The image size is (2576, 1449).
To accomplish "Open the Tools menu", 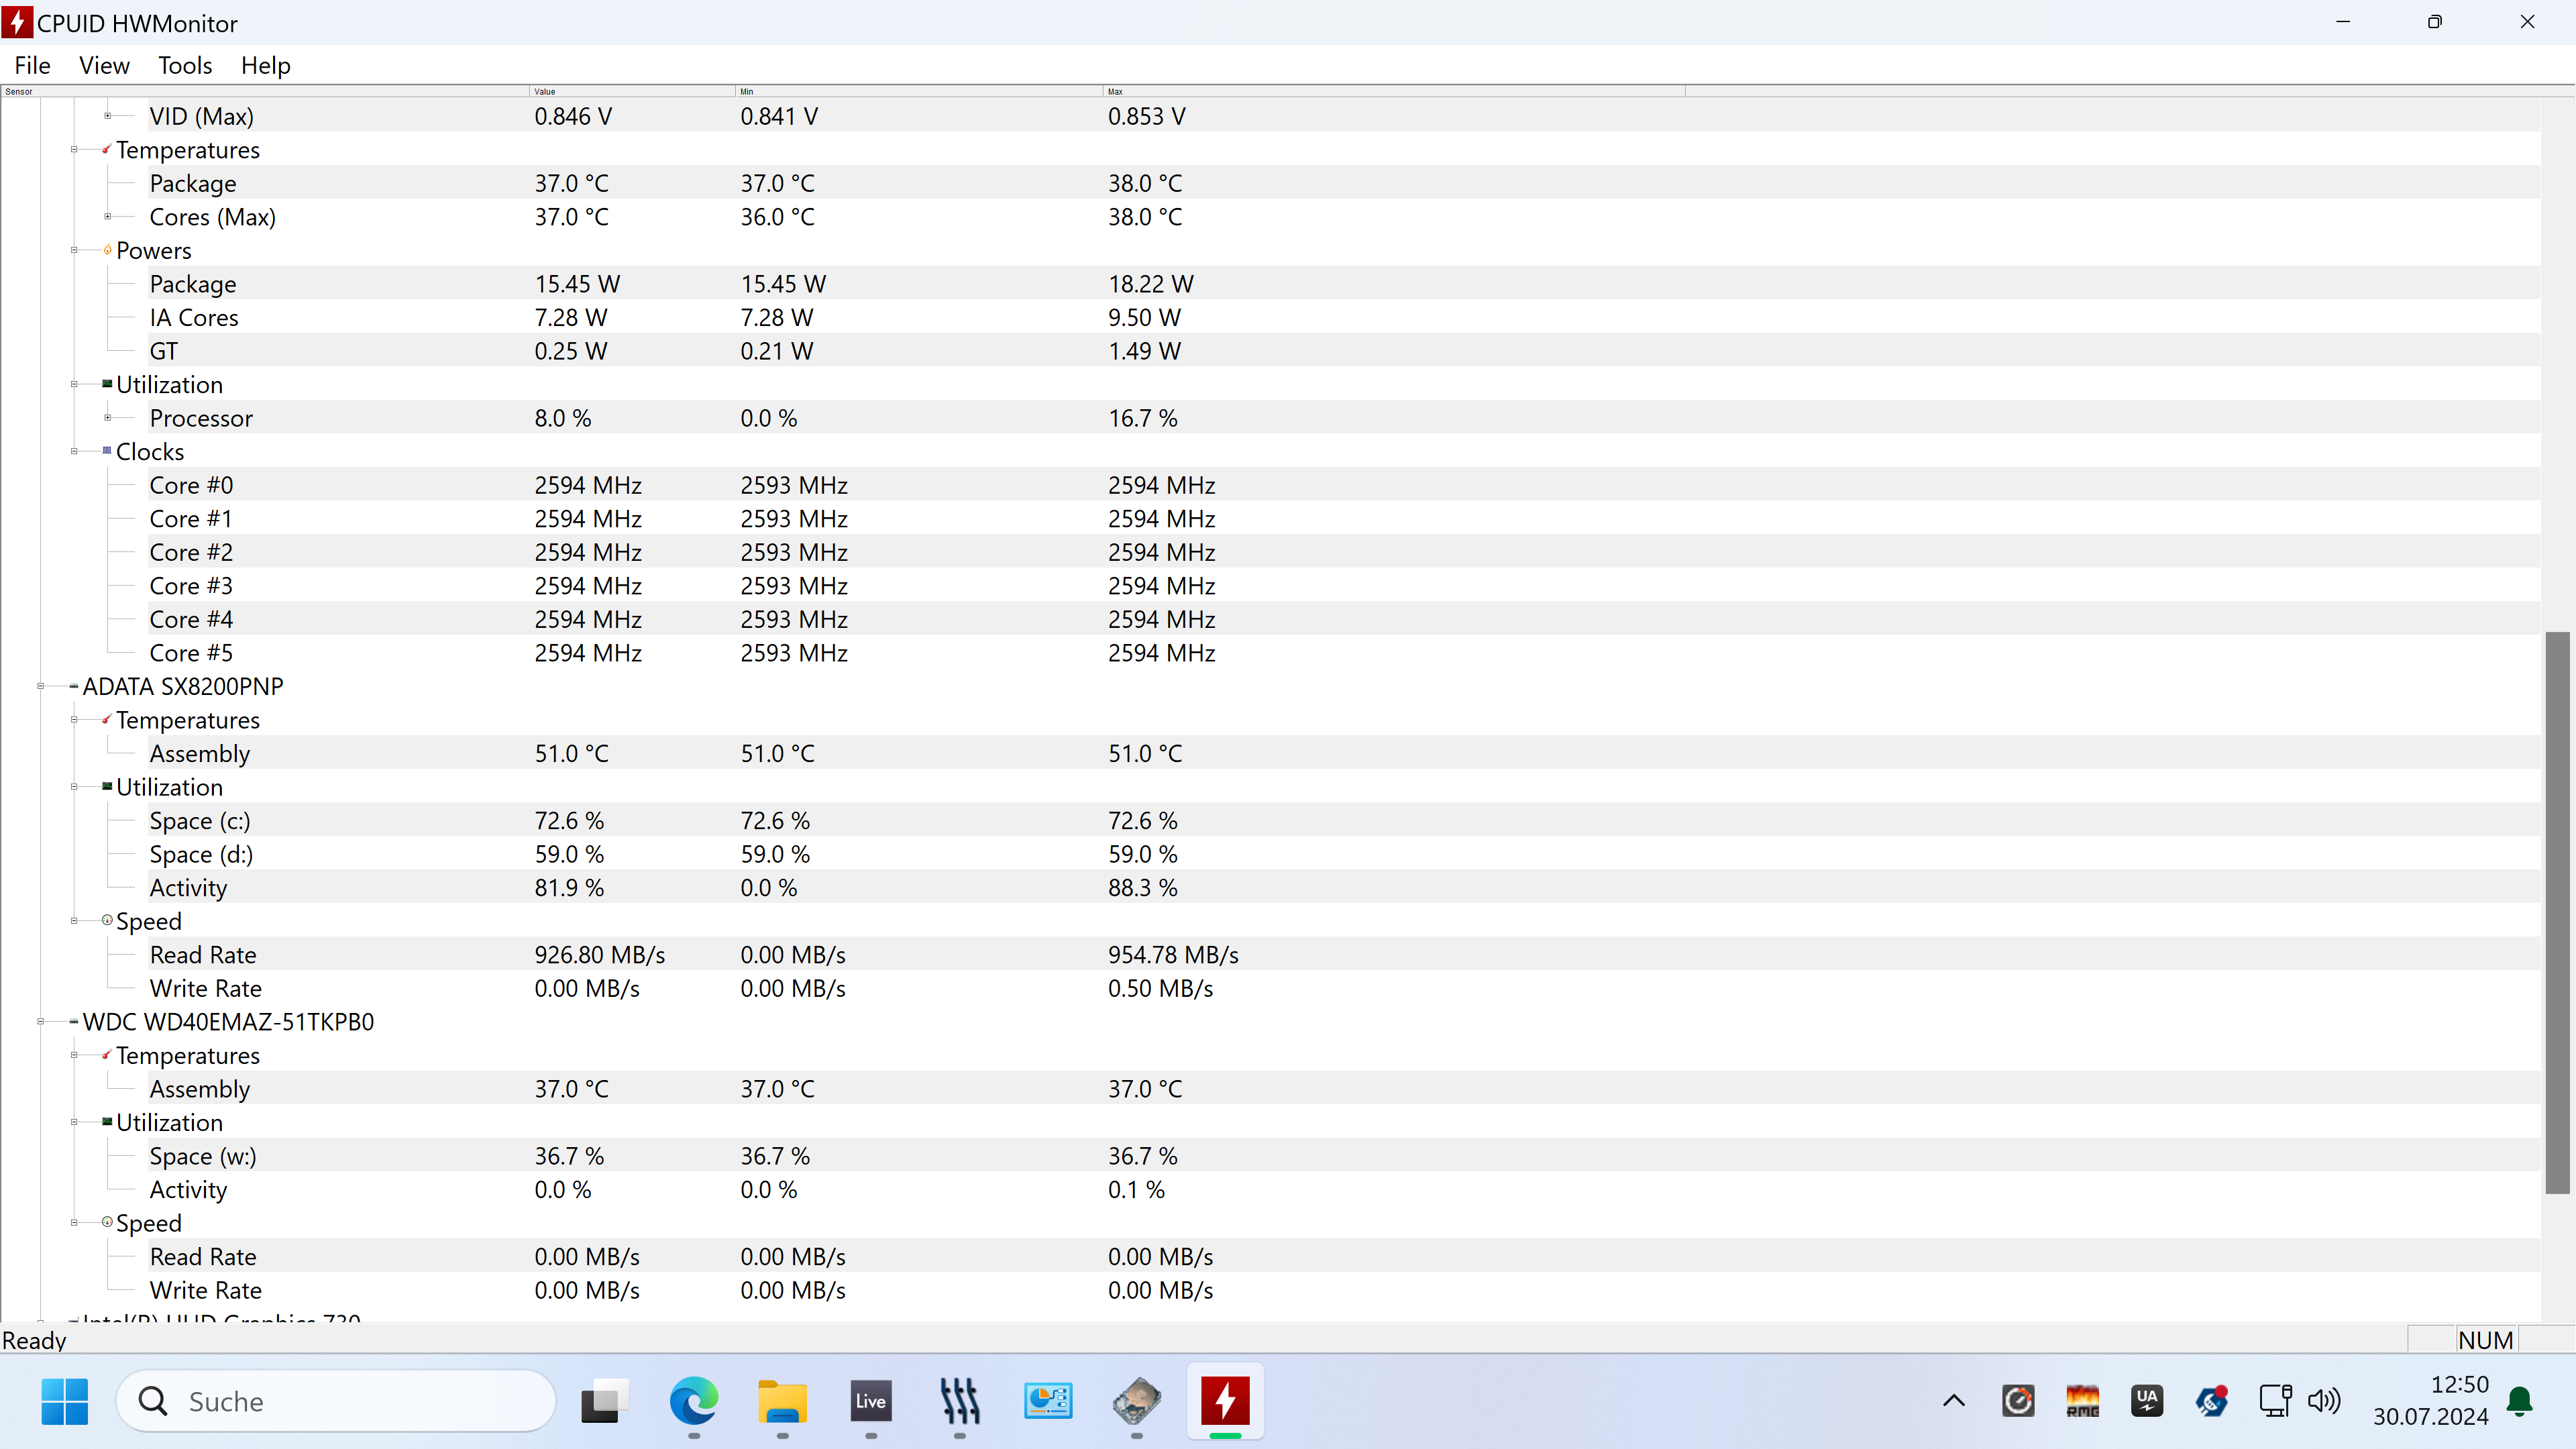I will pos(185,66).
